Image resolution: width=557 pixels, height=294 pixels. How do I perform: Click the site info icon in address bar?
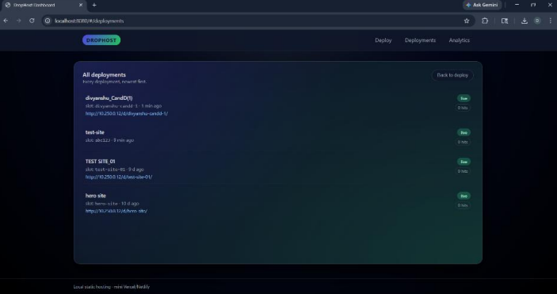pyautogui.click(x=48, y=21)
